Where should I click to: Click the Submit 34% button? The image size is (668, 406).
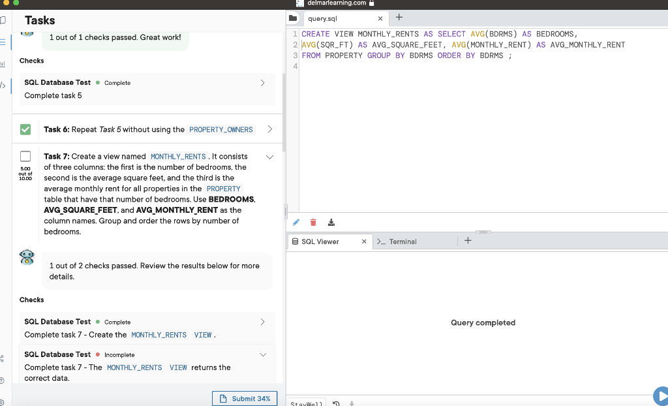pyautogui.click(x=245, y=398)
